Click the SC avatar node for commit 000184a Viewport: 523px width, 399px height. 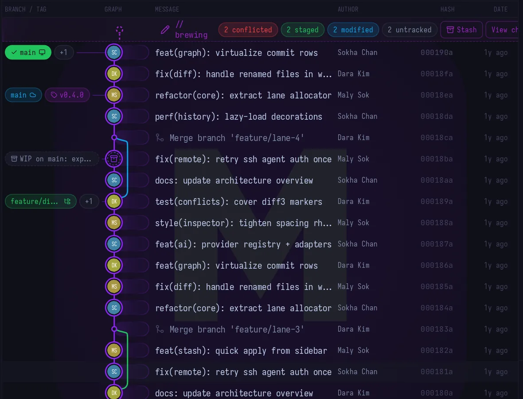click(x=114, y=308)
